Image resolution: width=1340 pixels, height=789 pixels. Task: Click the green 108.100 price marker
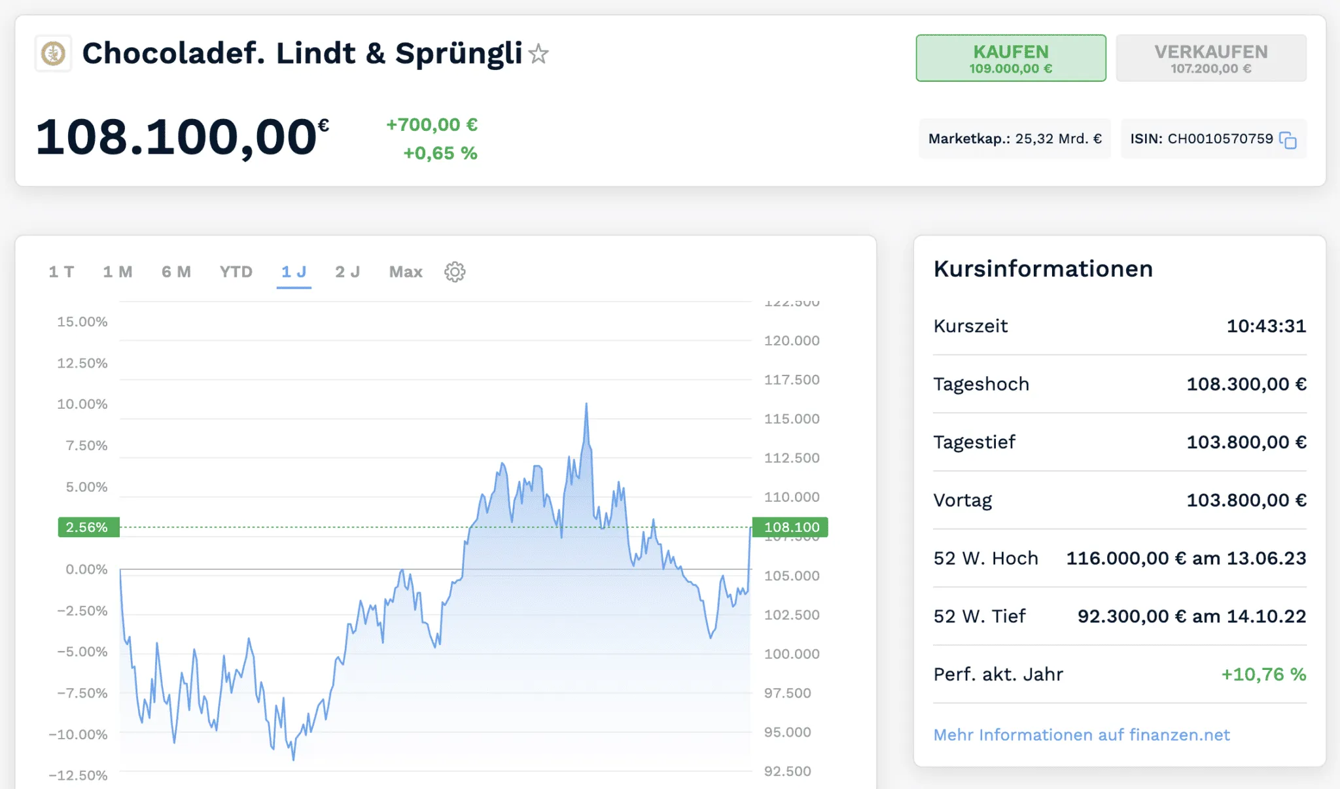pyautogui.click(x=790, y=527)
